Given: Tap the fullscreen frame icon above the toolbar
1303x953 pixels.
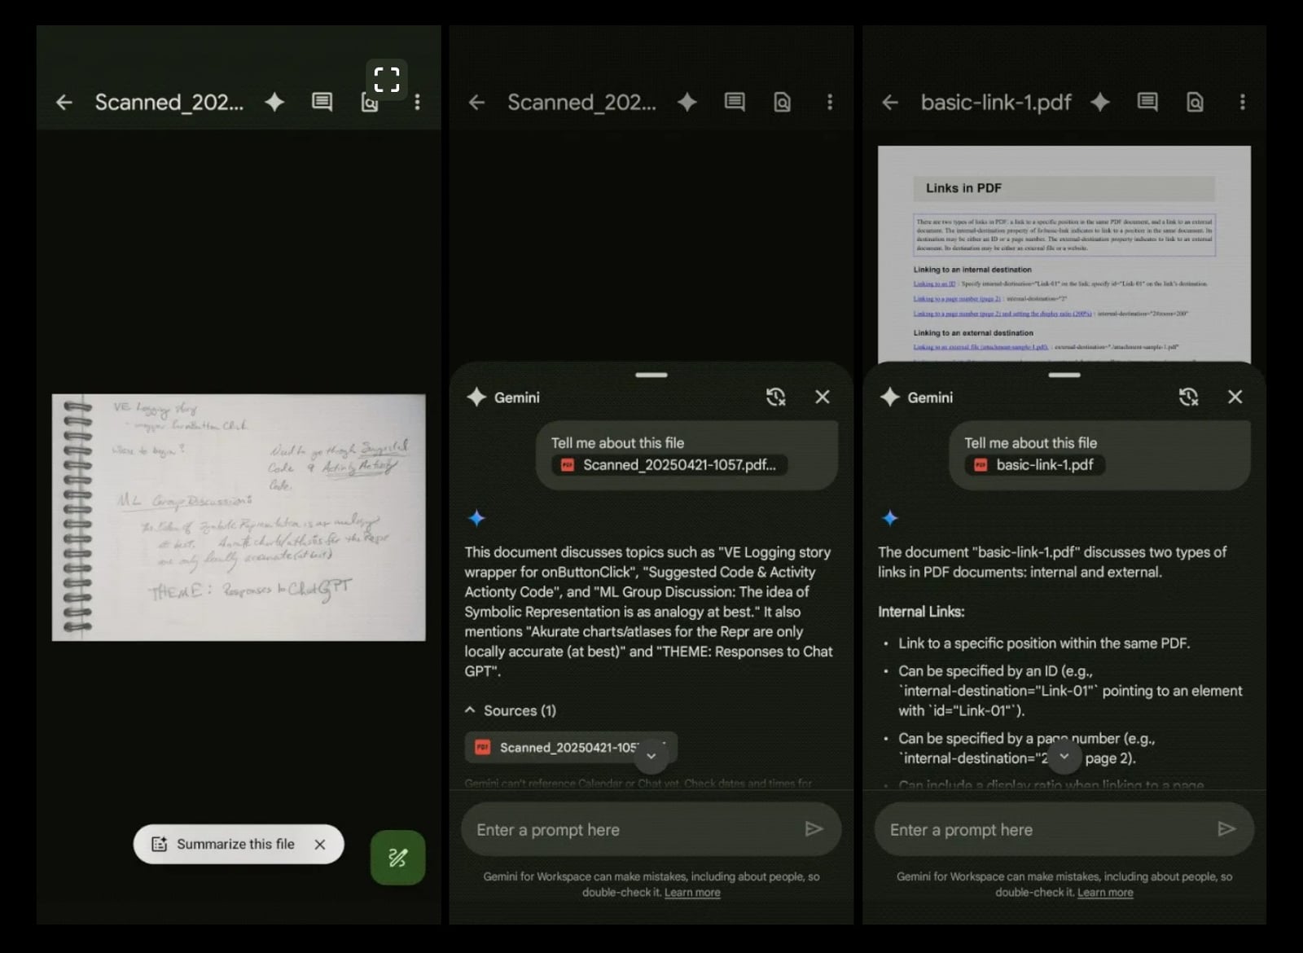Looking at the screenshot, I should coord(386,79).
